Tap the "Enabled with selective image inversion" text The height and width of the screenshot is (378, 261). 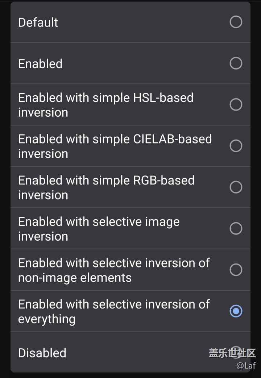[x=99, y=229]
